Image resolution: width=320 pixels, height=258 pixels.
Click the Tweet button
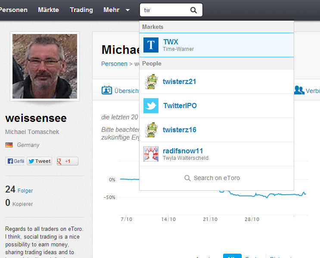pos(39,161)
